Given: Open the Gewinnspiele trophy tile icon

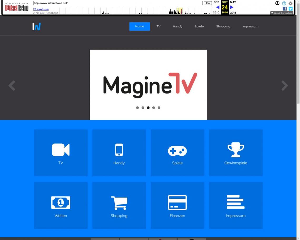Looking at the screenshot, I should (x=236, y=150).
